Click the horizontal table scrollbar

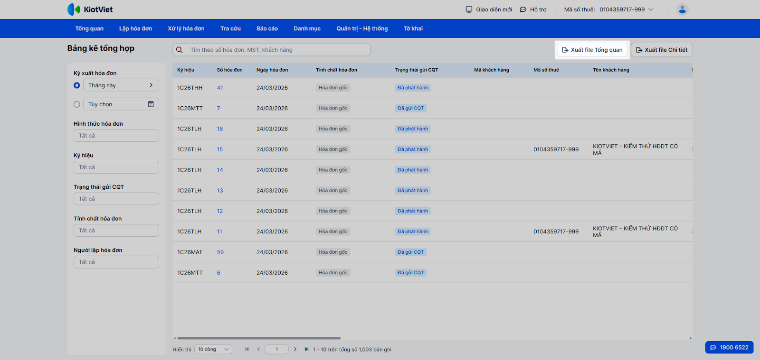click(259, 338)
